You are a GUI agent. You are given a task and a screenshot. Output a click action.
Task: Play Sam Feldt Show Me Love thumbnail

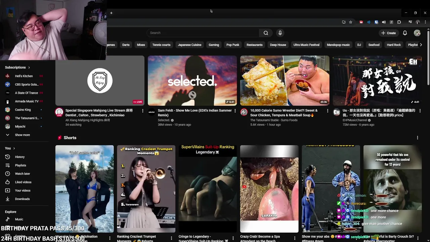click(192, 81)
